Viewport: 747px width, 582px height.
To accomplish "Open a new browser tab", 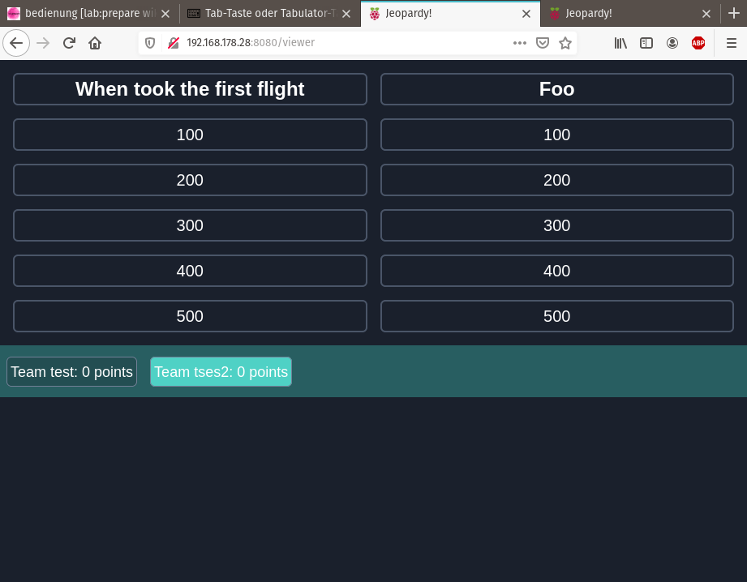I will coord(734,13).
